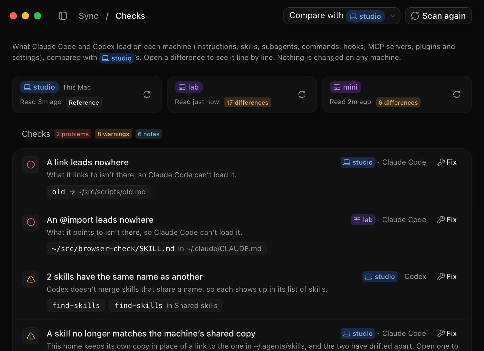Select the studio machine tag in card

39,87
